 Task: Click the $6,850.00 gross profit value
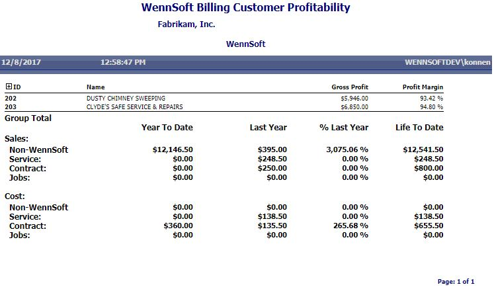click(x=354, y=106)
